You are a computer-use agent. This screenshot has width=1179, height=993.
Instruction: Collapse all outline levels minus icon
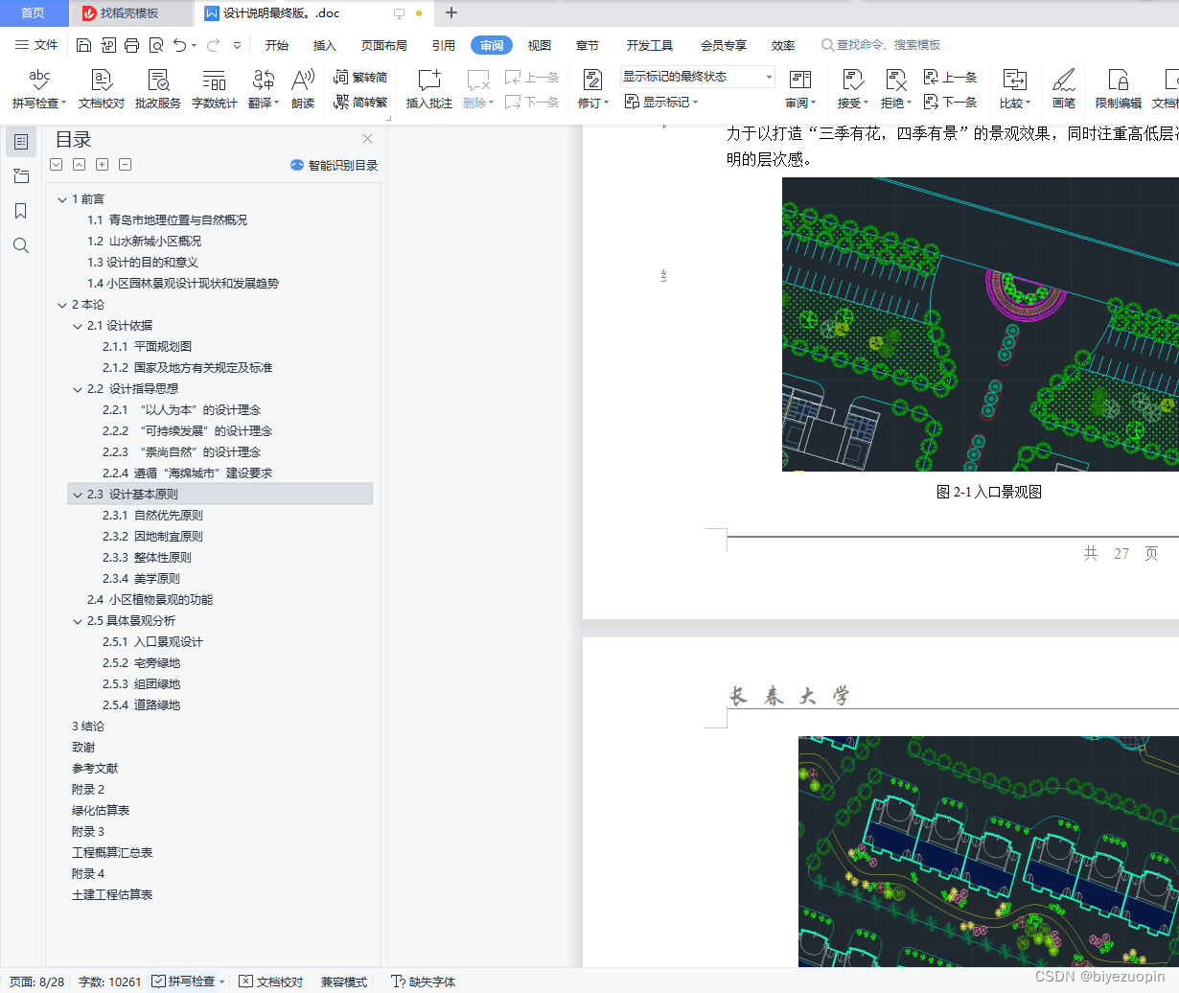[125, 165]
